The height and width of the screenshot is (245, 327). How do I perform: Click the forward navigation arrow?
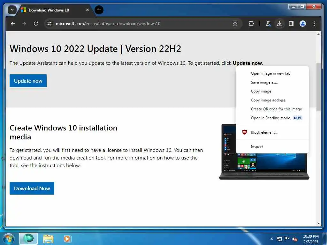point(24,24)
